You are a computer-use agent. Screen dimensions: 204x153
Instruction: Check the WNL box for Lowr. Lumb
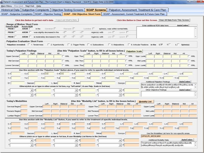click(189, 65)
